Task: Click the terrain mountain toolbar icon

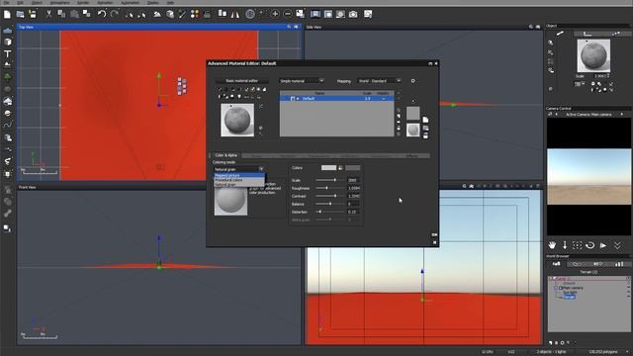Action: [157, 14]
